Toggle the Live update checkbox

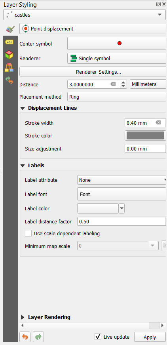point(98,337)
